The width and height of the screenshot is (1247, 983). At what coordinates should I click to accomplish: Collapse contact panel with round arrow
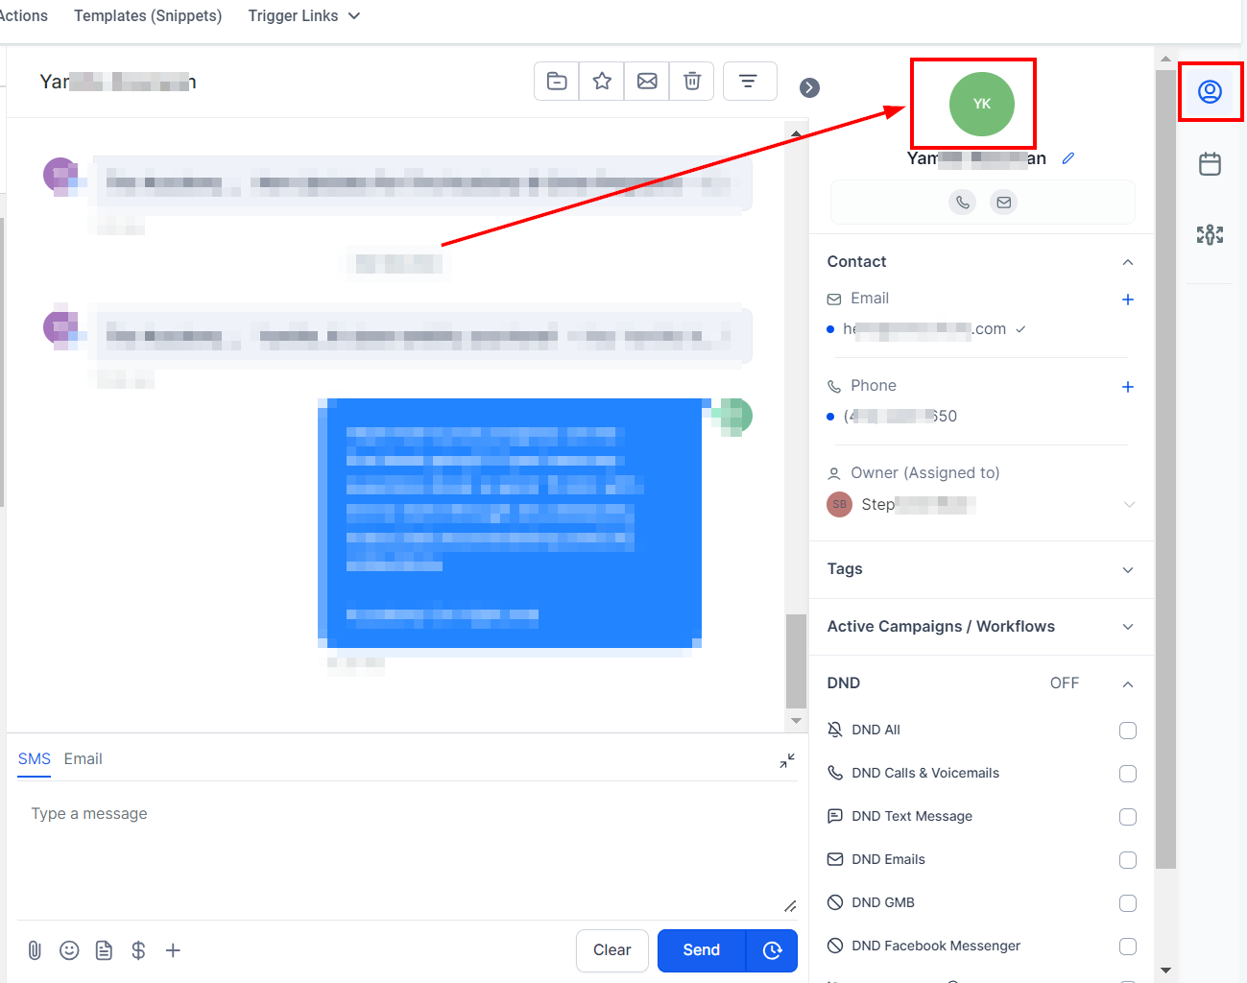click(x=810, y=87)
